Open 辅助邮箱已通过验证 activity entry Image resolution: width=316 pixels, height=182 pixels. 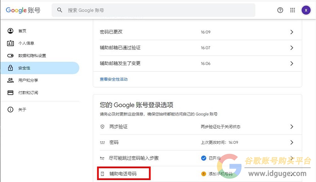[197, 48]
